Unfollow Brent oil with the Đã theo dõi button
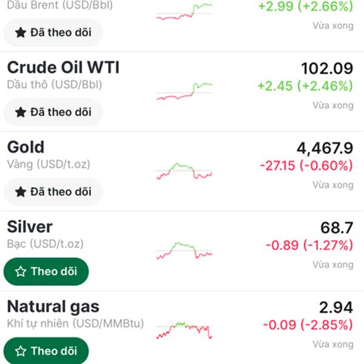 [x=53, y=33]
